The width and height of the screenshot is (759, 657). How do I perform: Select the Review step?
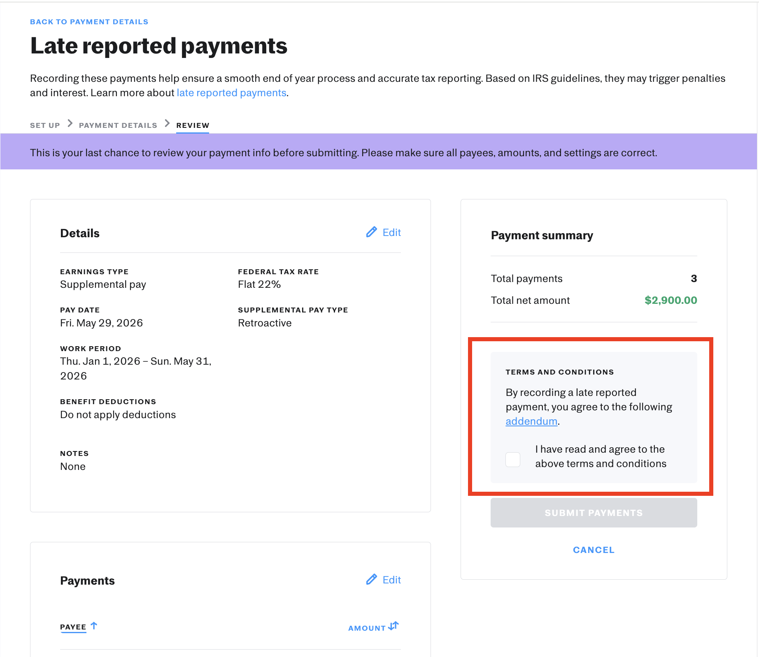(193, 125)
